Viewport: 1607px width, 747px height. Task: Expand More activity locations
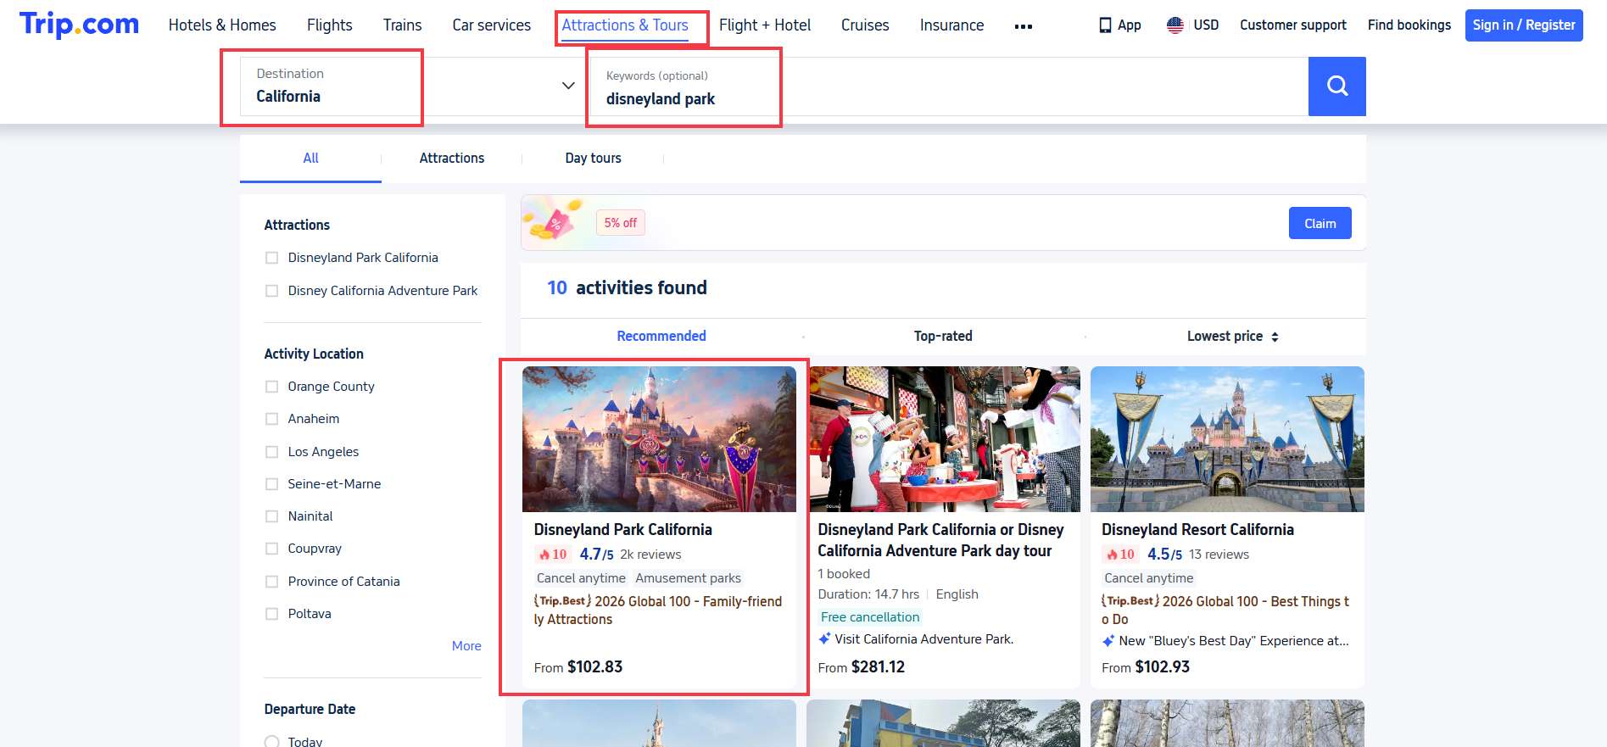(x=466, y=646)
